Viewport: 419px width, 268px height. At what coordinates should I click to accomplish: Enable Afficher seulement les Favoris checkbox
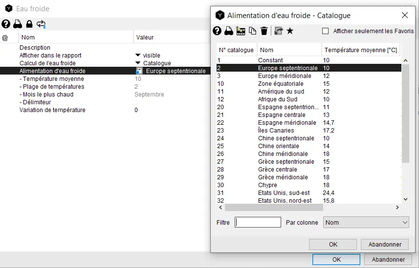[x=326, y=31]
